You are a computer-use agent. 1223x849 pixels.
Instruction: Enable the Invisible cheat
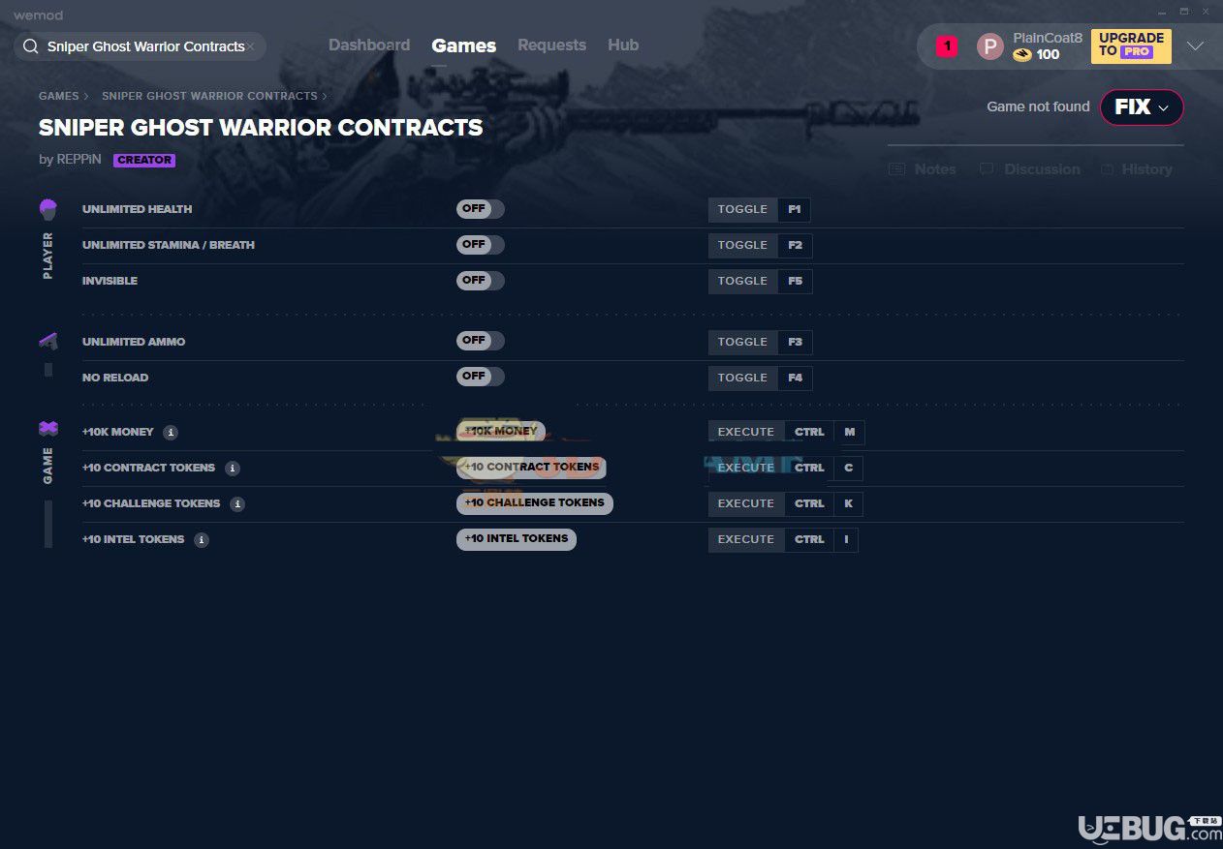coord(481,281)
